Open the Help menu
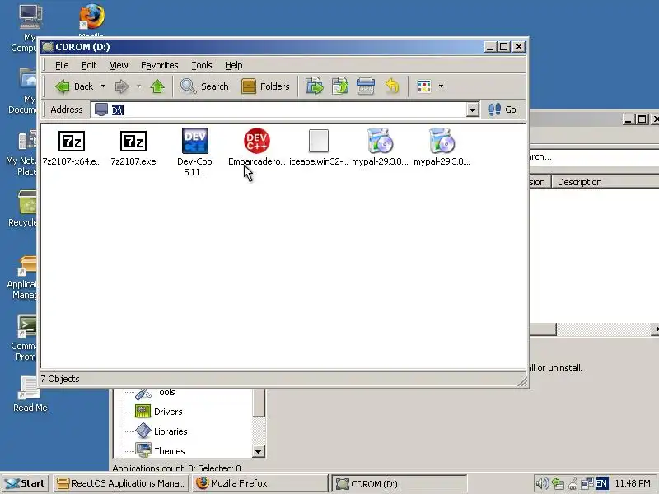659x494 pixels. (234, 65)
